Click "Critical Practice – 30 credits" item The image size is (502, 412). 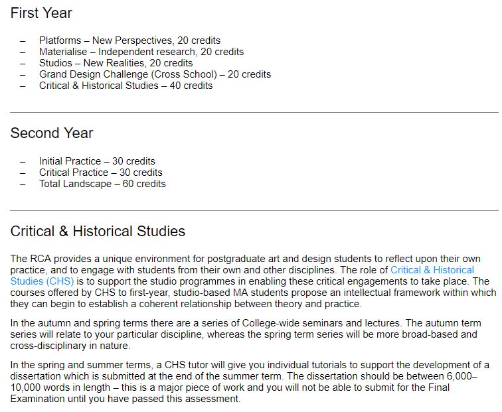point(100,172)
